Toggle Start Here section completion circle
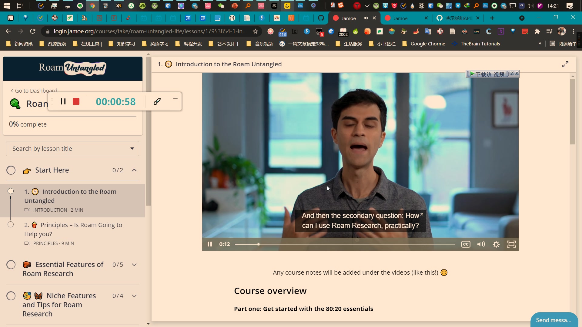 tap(11, 170)
